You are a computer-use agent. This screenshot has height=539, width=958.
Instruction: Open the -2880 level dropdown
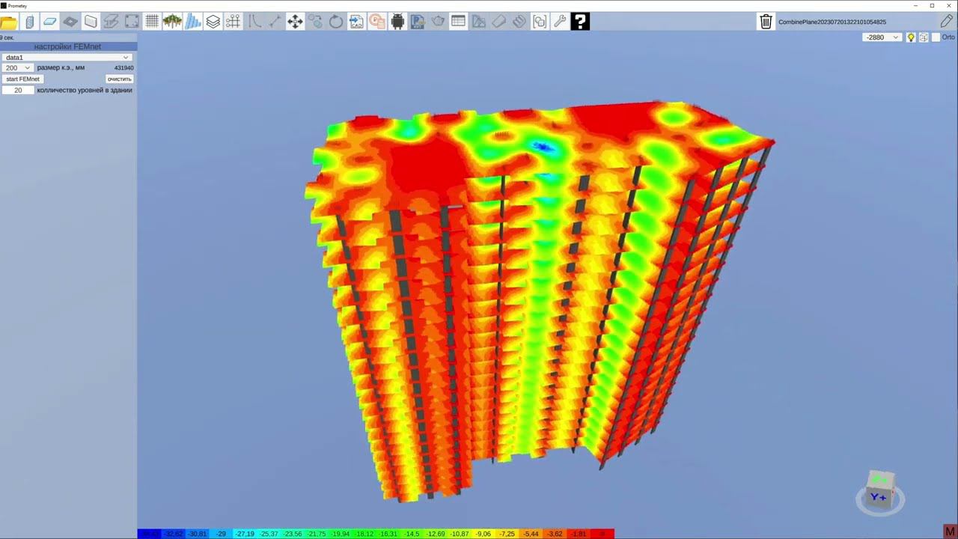pyautogui.click(x=882, y=37)
